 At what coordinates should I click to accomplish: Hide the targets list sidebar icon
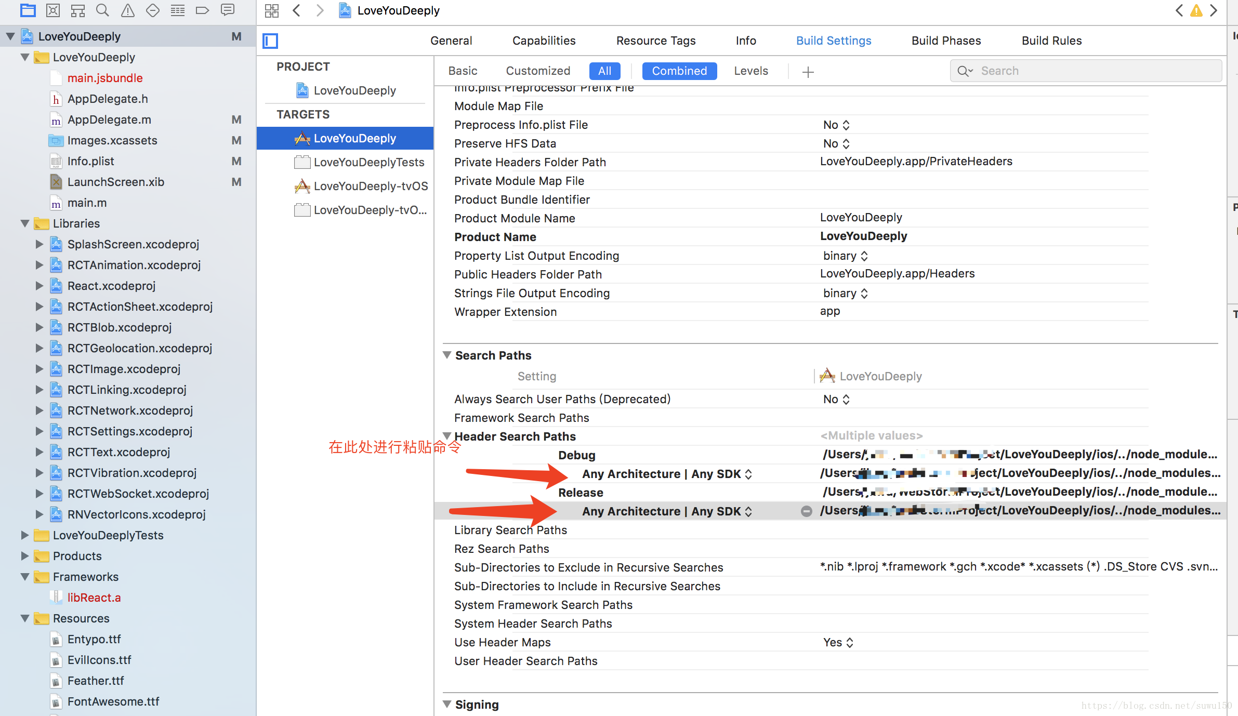coord(270,41)
